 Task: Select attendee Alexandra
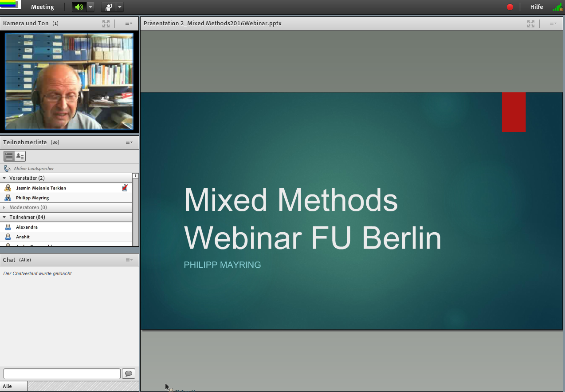[66, 227]
